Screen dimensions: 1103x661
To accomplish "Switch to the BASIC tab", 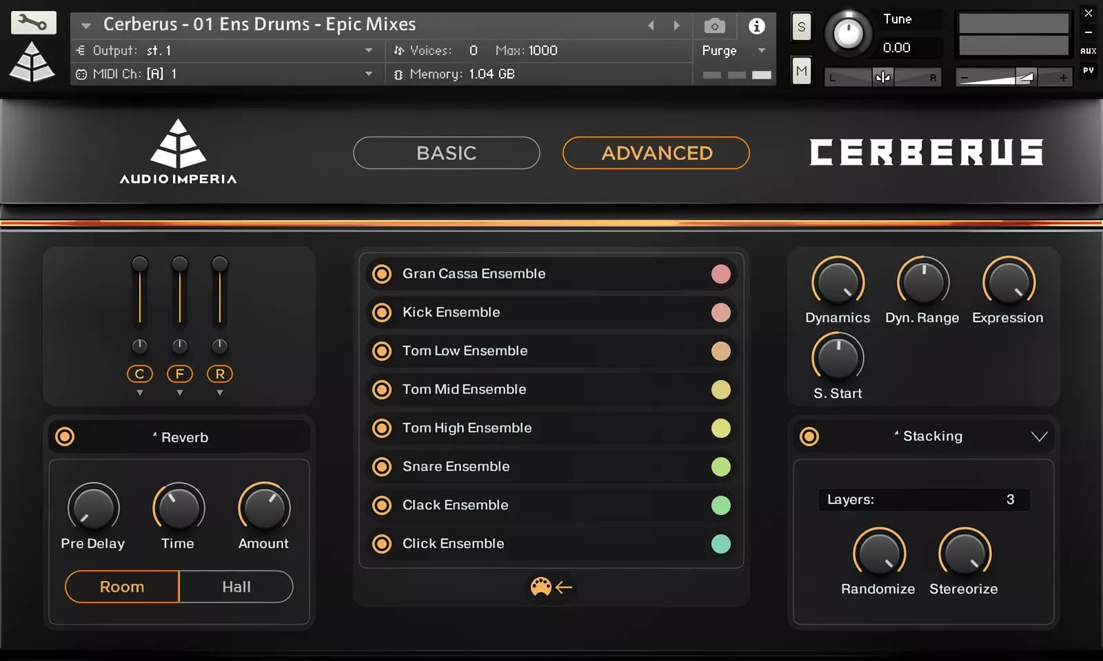I will pyautogui.click(x=446, y=153).
